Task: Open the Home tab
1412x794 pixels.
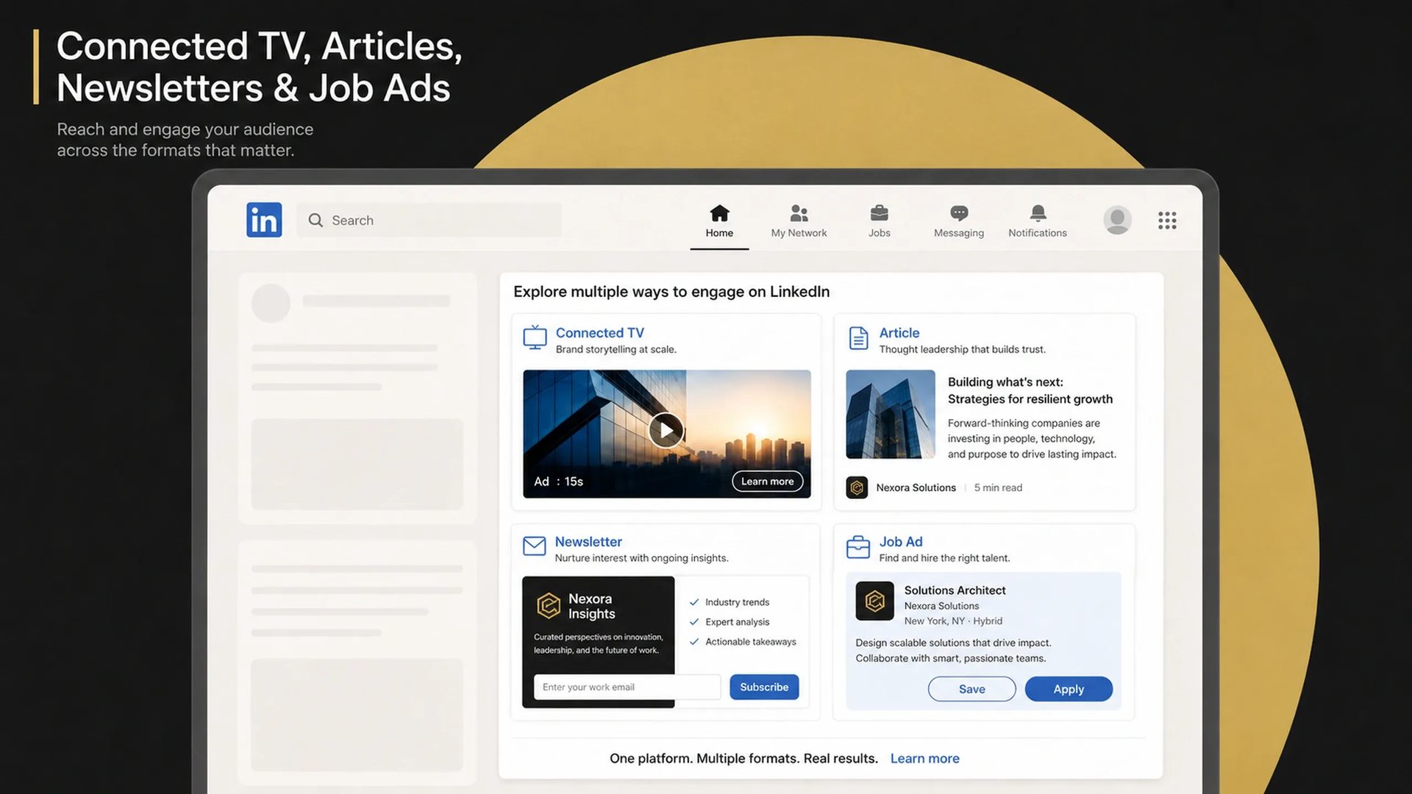Action: click(719, 221)
